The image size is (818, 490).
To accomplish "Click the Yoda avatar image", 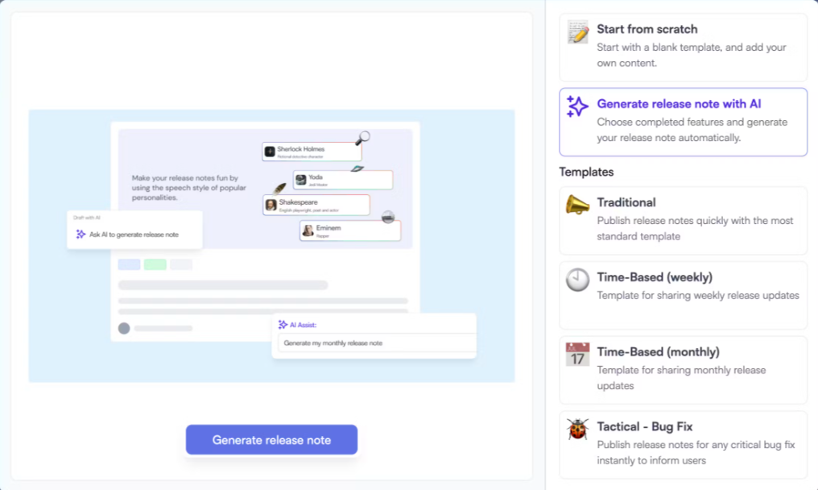I will coord(301,180).
